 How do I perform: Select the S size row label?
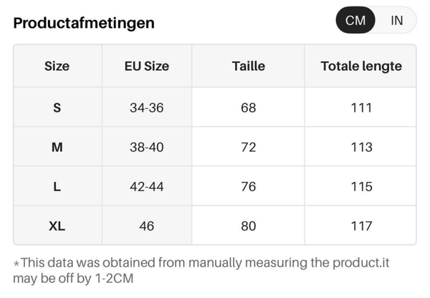pos(57,107)
